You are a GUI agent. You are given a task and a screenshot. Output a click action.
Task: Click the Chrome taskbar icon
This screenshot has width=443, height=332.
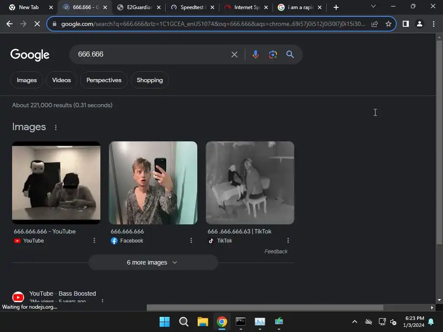222,322
